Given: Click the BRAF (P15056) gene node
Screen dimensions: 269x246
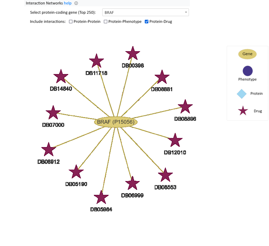Looking at the screenshot, I should 116,122.
